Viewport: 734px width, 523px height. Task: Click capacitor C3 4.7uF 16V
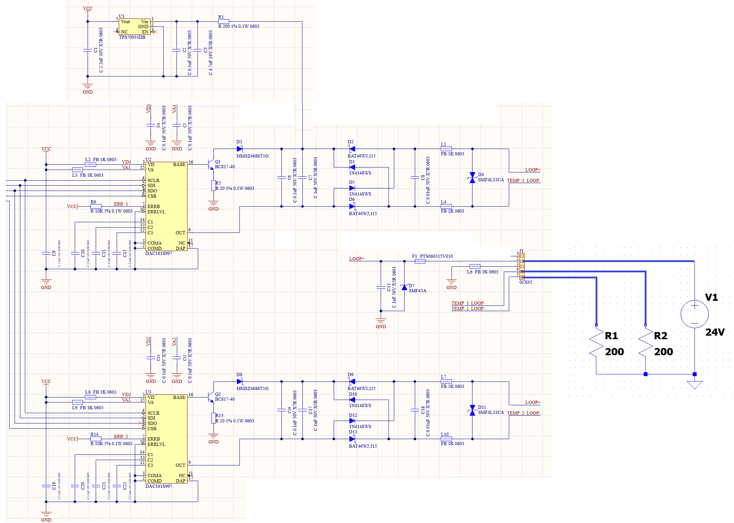197,50
